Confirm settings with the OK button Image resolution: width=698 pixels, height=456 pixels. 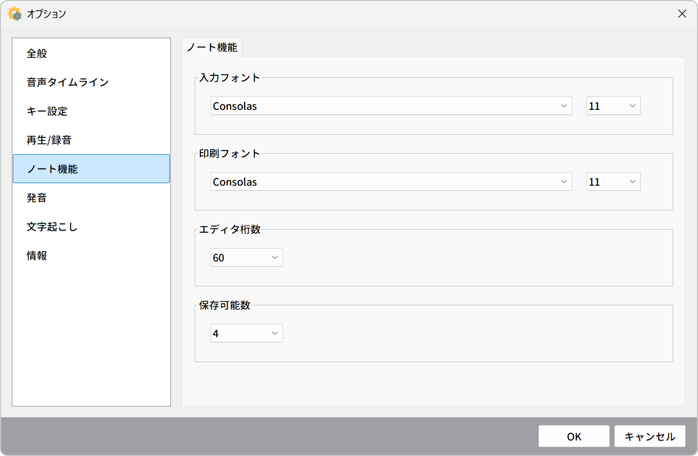[574, 436]
